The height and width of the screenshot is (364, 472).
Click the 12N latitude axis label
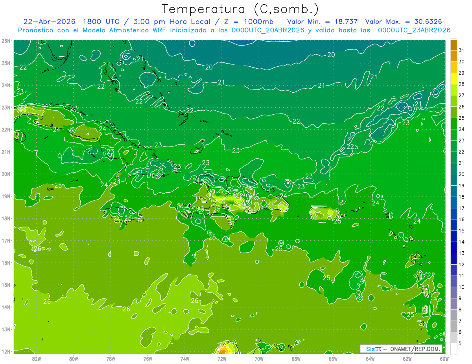click(6, 351)
